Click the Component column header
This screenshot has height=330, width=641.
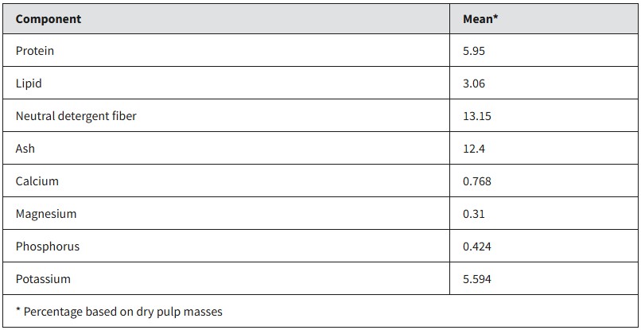click(49, 18)
